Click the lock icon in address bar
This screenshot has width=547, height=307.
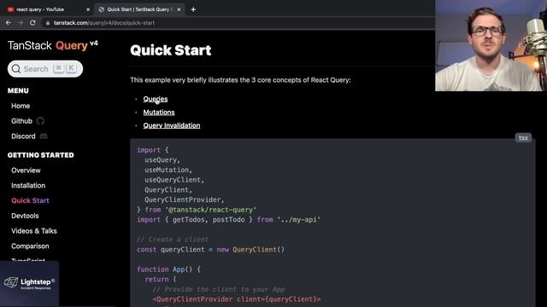(48, 23)
